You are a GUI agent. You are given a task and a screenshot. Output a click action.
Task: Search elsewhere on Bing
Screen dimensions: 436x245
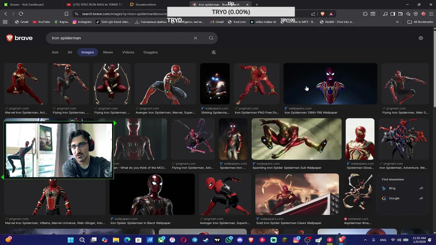click(402, 188)
